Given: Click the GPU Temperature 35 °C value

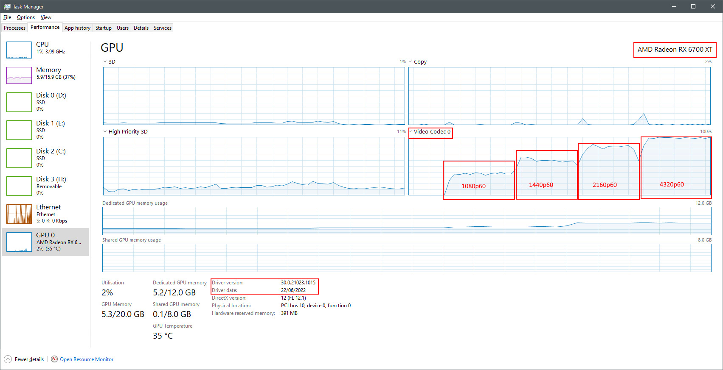Looking at the screenshot, I should [163, 336].
